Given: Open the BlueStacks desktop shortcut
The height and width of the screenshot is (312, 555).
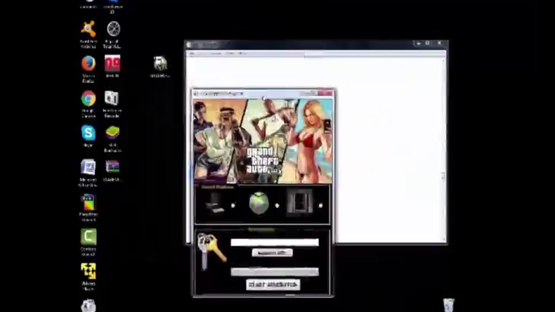Looking at the screenshot, I should (x=112, y=133).
